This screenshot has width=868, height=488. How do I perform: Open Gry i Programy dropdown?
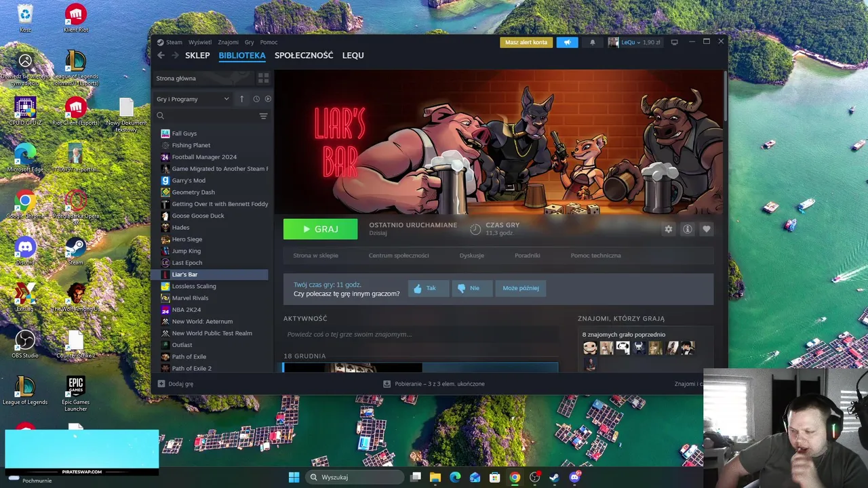click(x=193, y=99)
